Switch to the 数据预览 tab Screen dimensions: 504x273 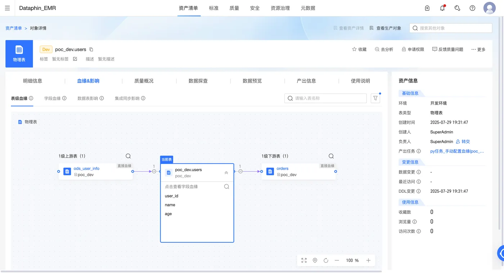252,81
